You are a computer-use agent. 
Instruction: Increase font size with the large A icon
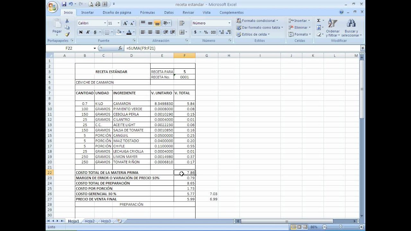(x=126, y=23)
